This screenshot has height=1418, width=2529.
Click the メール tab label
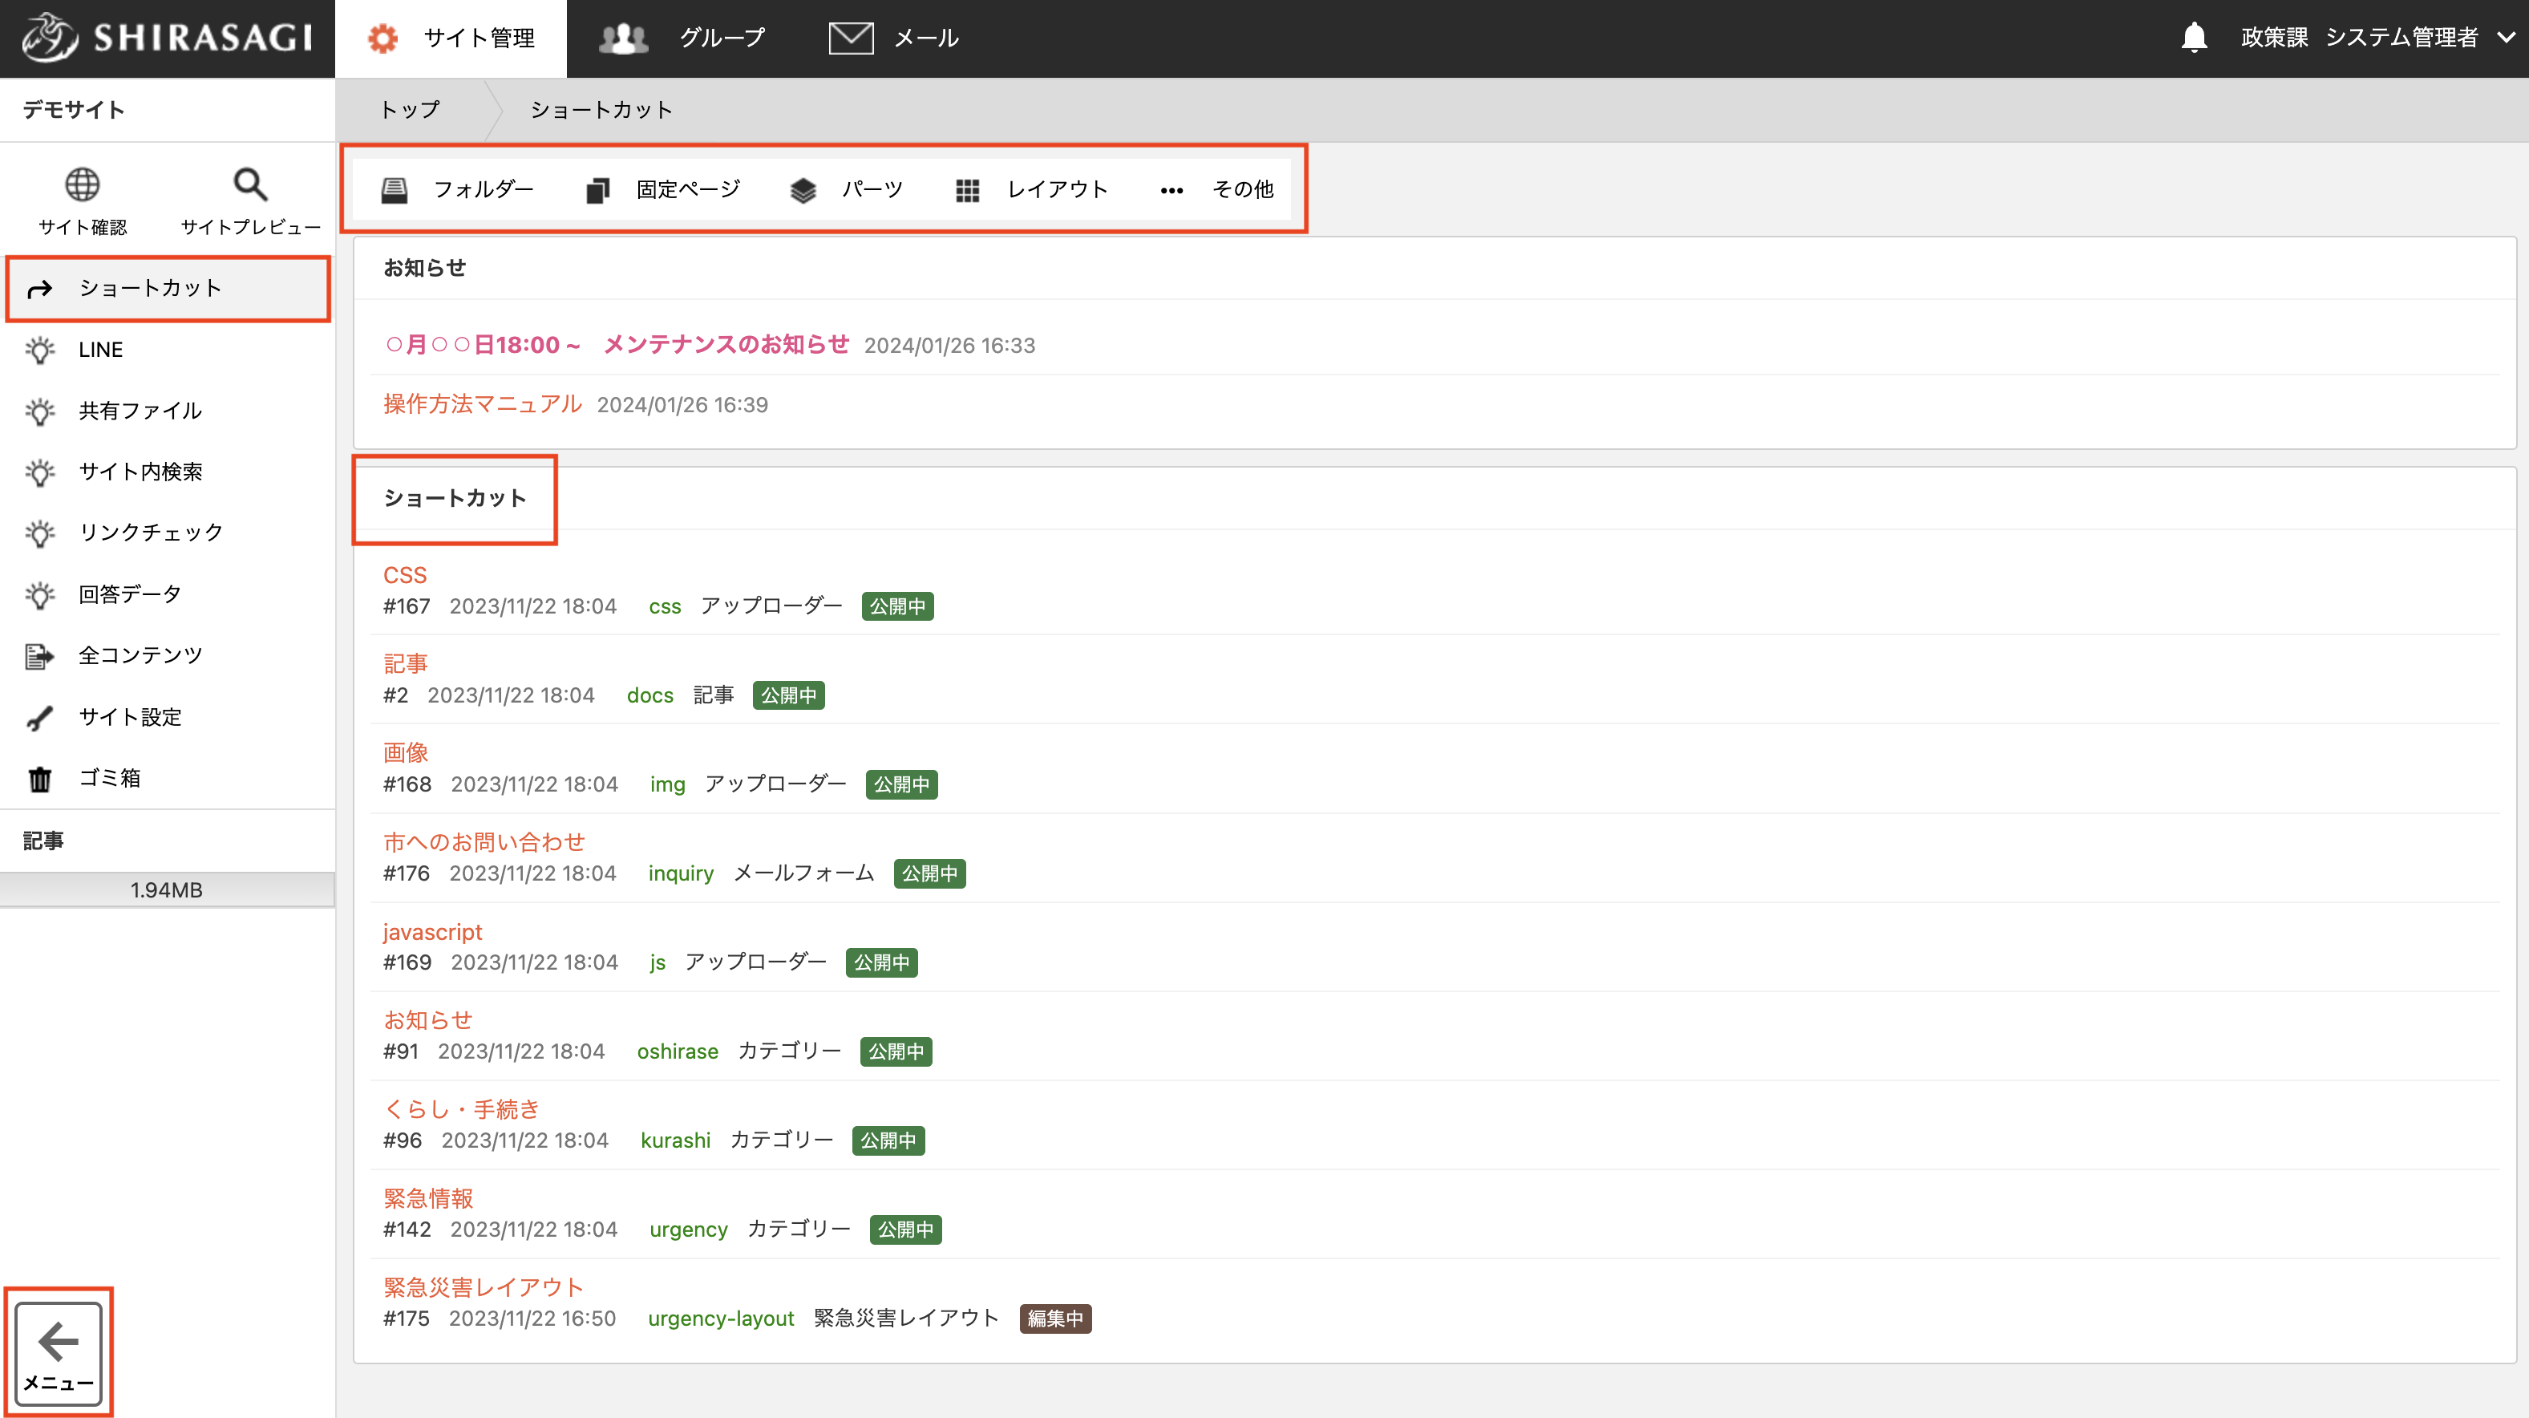pyautogui.click(x=926, y=38)
